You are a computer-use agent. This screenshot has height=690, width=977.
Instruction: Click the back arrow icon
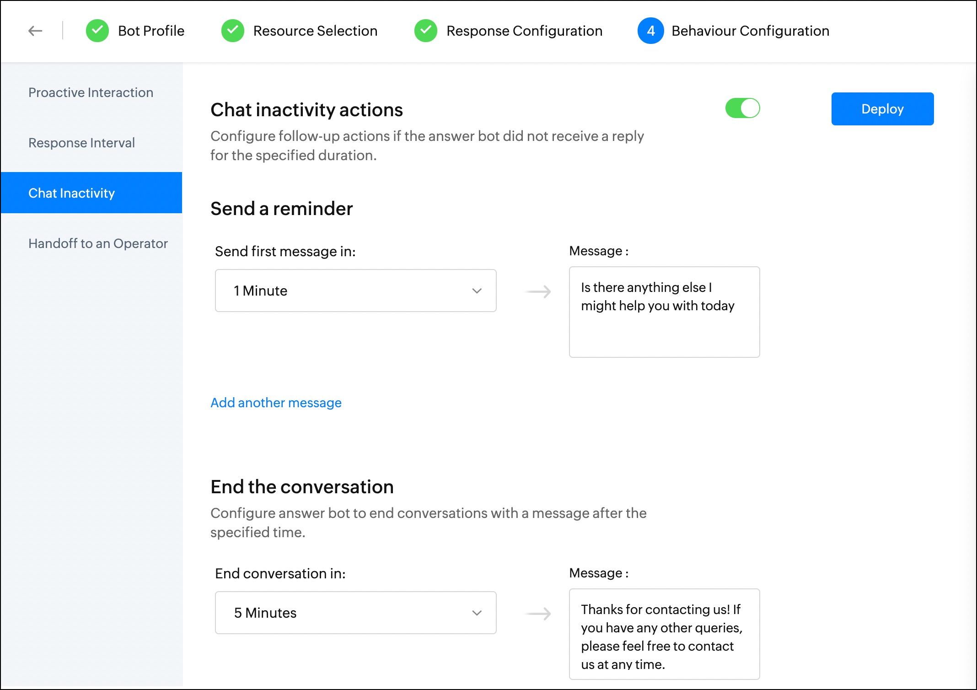pyautogui.click(x=35, y=31)
